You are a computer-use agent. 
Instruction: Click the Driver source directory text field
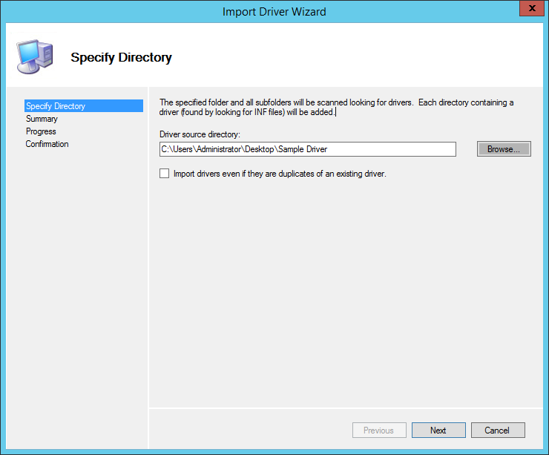pos(307,149)
